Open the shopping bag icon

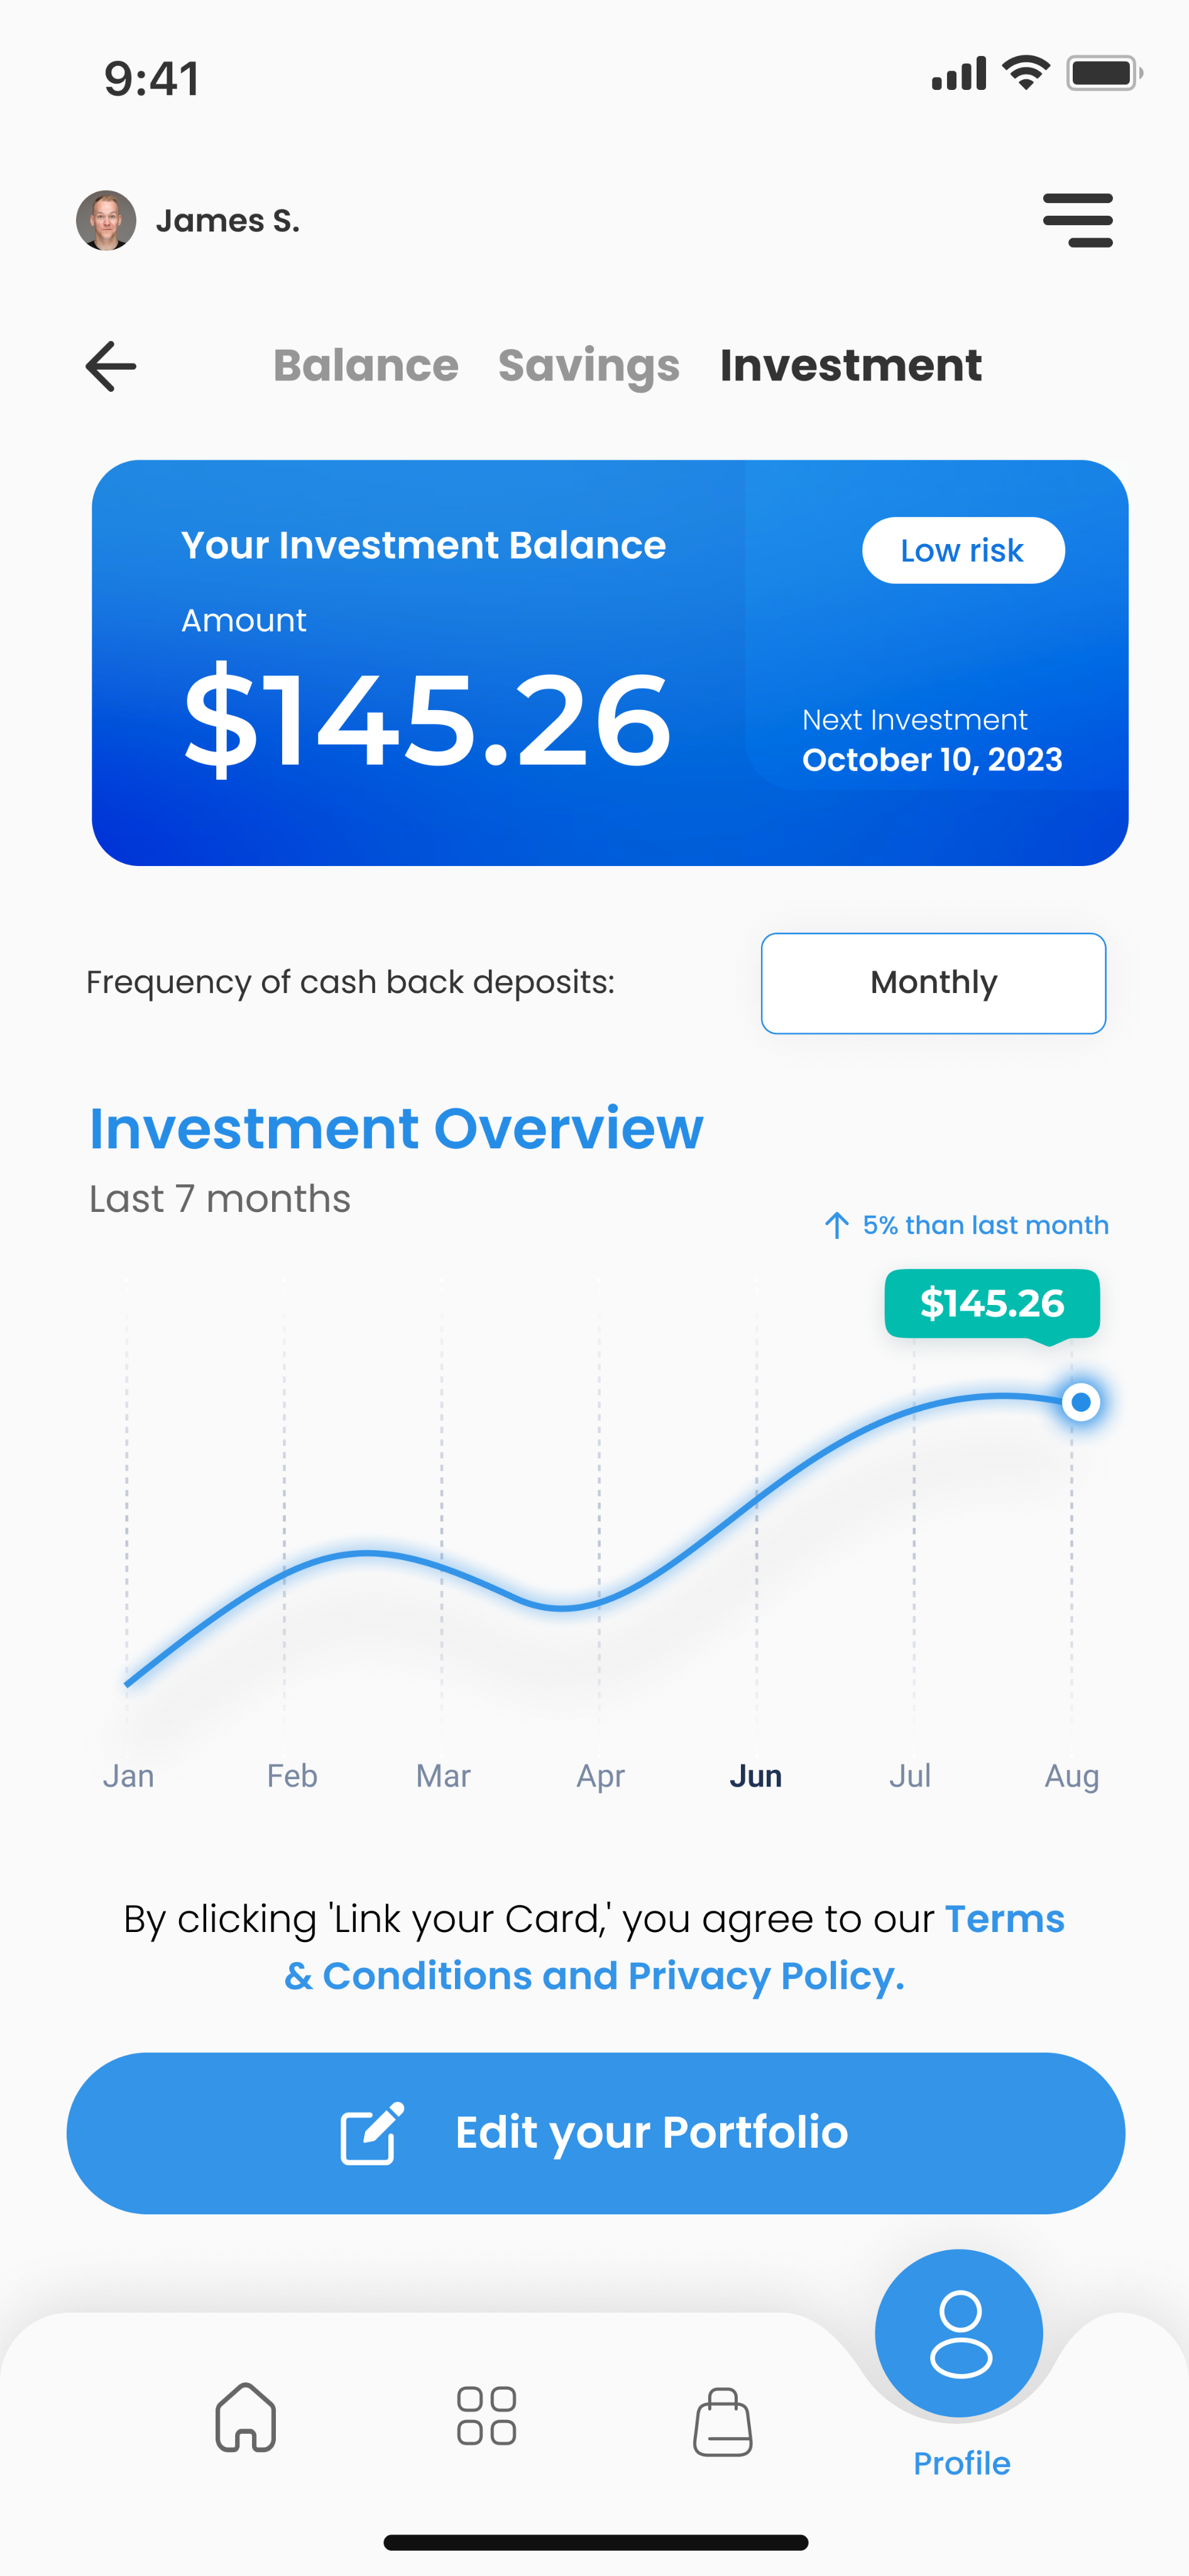click(x=723, y=2420)
